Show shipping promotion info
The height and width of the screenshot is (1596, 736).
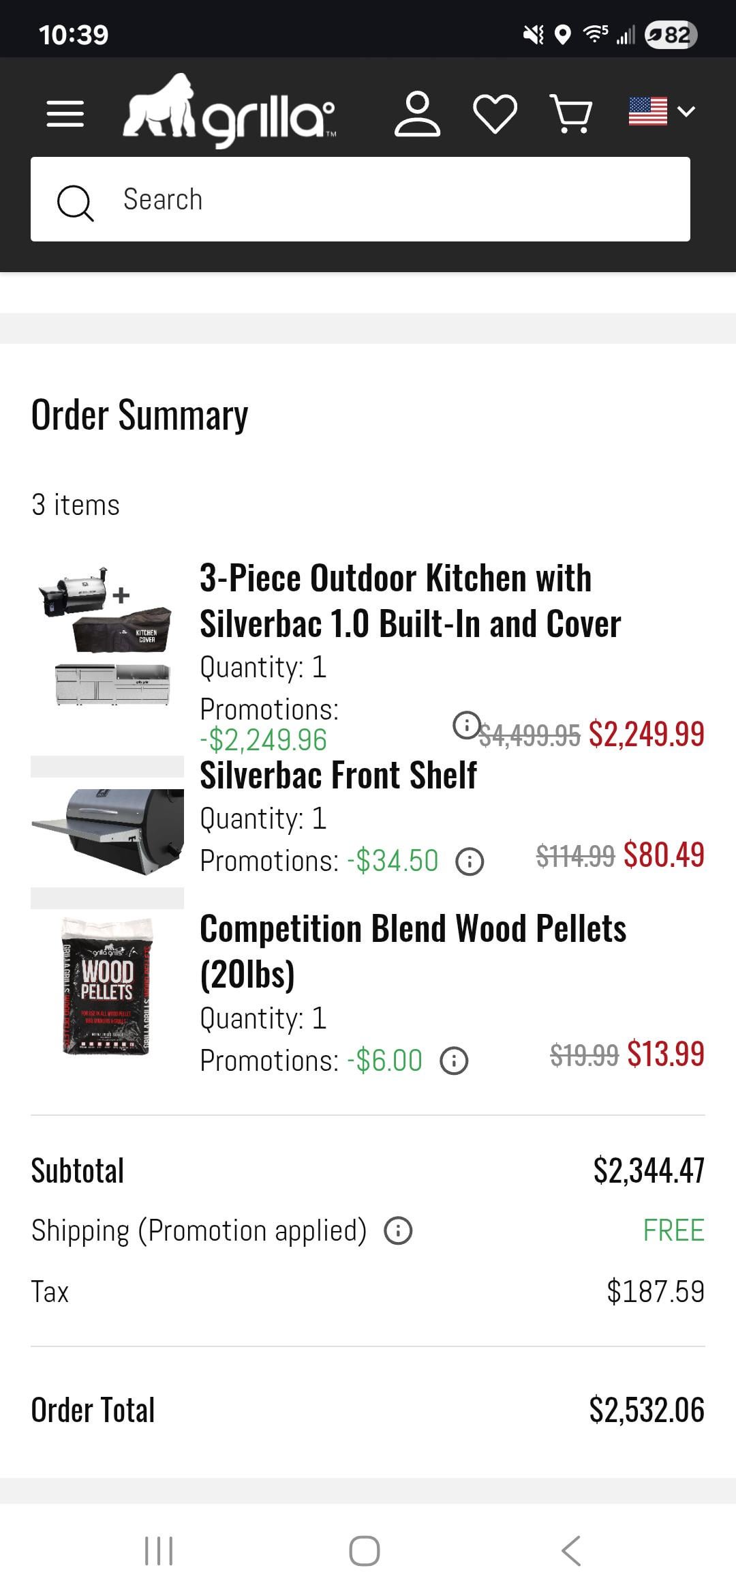398,1231
